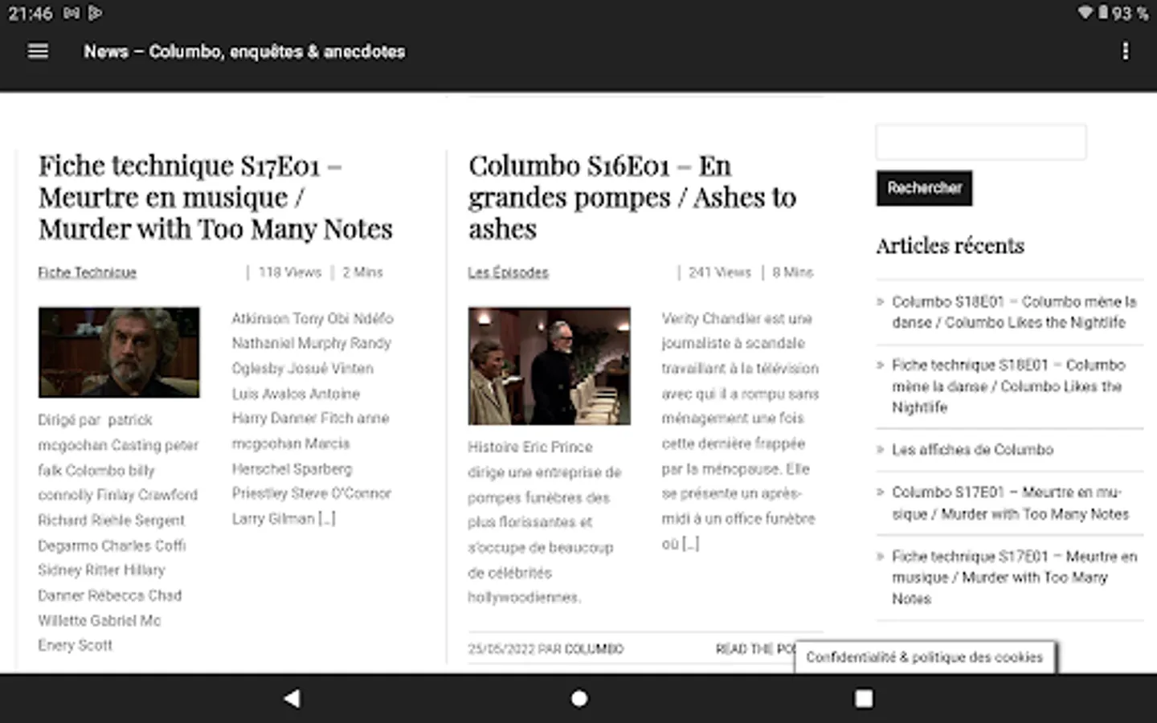Click the excerpt starting Dirigé par patrick
This screenshot has height=723, width=1157.
[x=118, y=533]
